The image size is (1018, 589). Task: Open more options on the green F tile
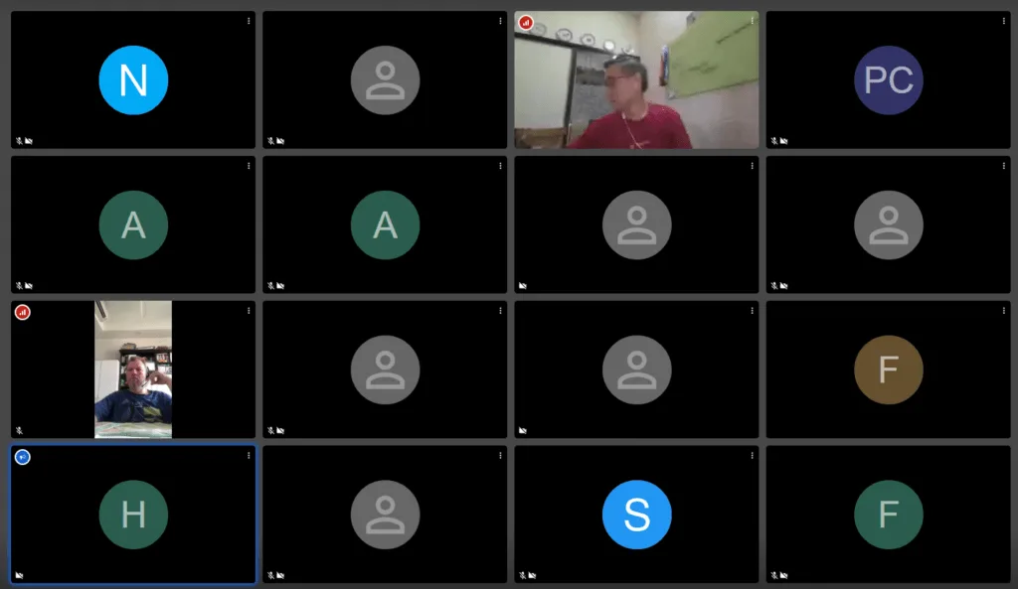[x=1003, y=455]
